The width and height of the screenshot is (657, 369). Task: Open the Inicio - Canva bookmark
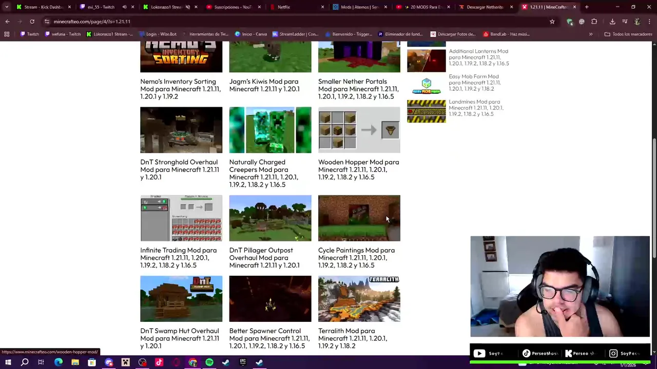[251, 34]
